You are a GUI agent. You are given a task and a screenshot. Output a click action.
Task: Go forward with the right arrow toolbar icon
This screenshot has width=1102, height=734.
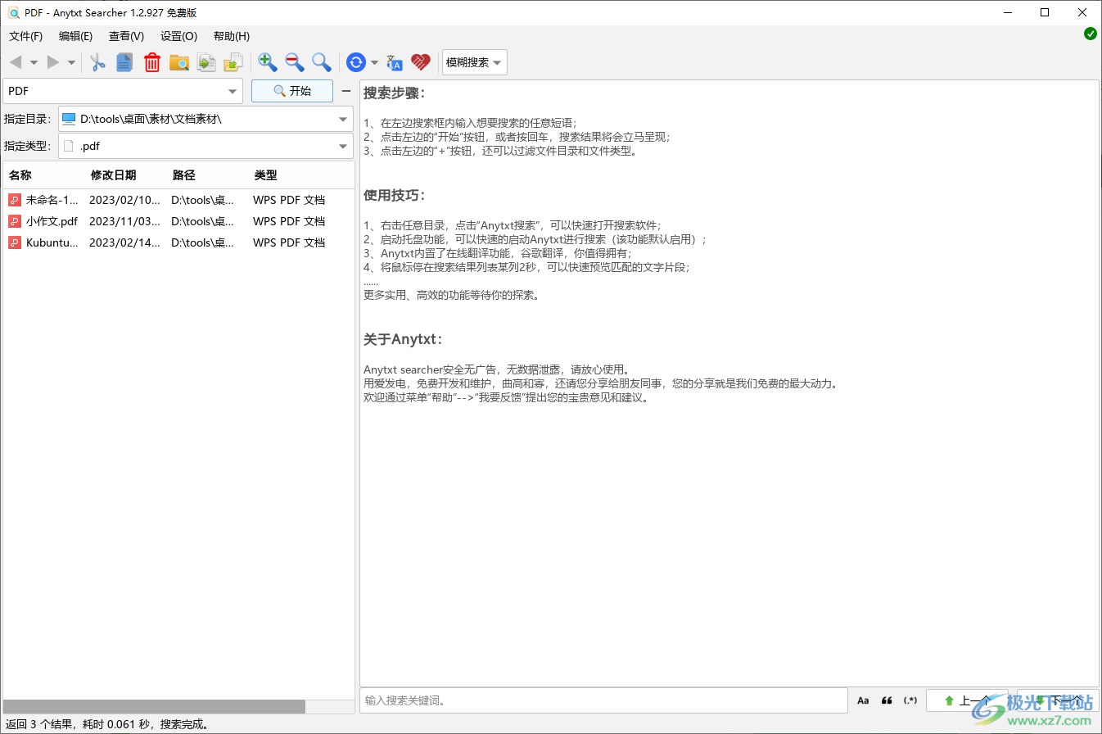pos(53,62)
